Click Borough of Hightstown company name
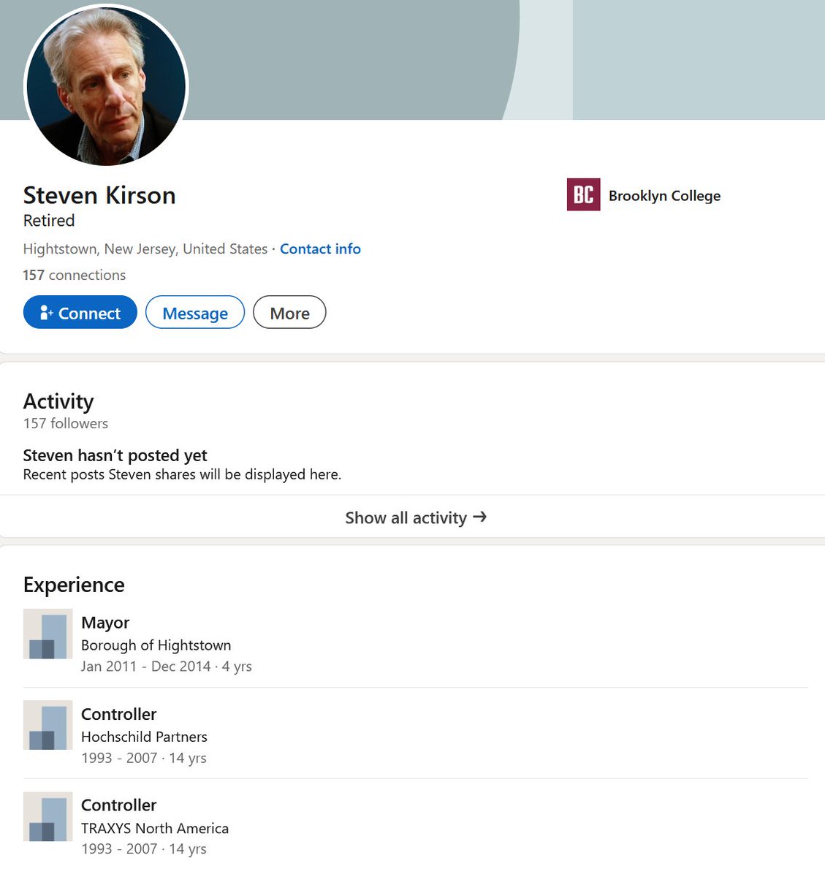825x877 pixels. (x=156, y=645)
